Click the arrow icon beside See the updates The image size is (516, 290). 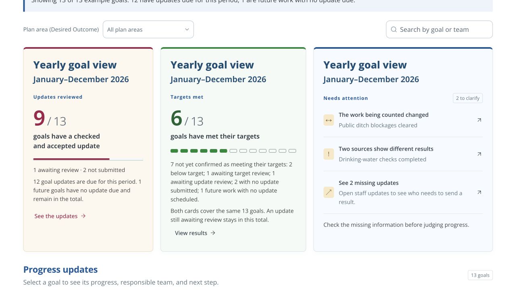(x=83, y=216)
